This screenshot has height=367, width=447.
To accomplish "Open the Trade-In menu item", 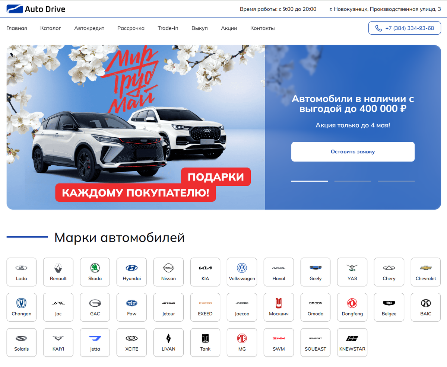I will pyautogui.click(x=168, y=28).
